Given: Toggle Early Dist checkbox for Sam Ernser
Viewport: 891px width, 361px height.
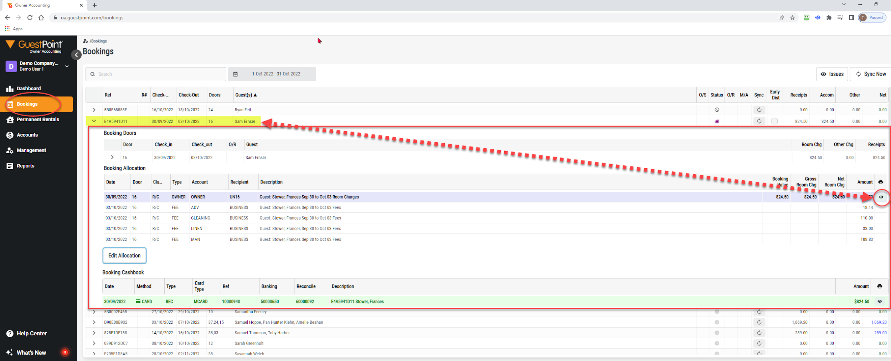Looking at the screenshot, I should tap(774, 121).
